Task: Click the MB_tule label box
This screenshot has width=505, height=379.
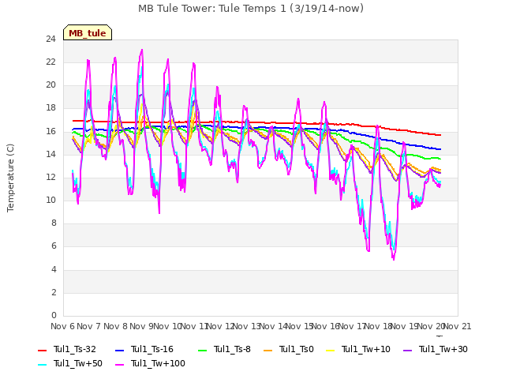Action: point(88,32)
